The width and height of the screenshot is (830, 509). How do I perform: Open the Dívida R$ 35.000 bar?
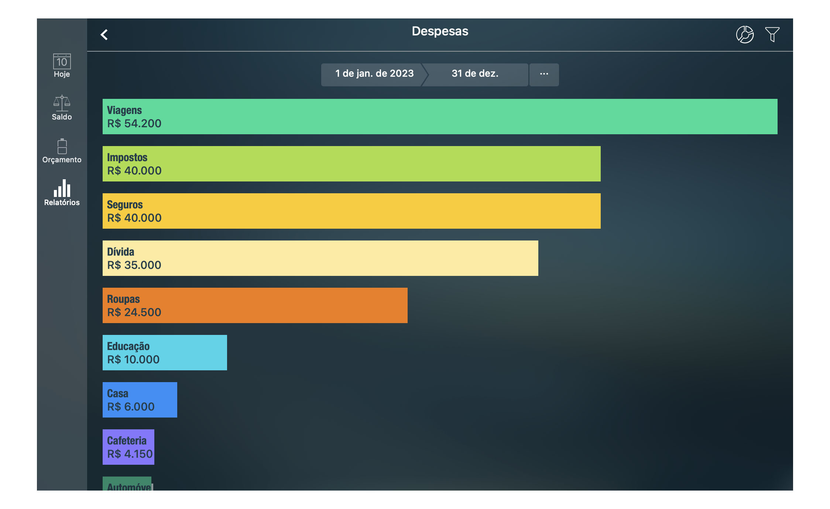click(320, 258)
